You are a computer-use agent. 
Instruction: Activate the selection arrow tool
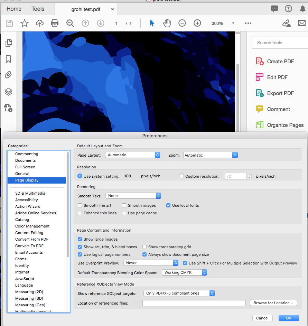[x=152, y=23]
